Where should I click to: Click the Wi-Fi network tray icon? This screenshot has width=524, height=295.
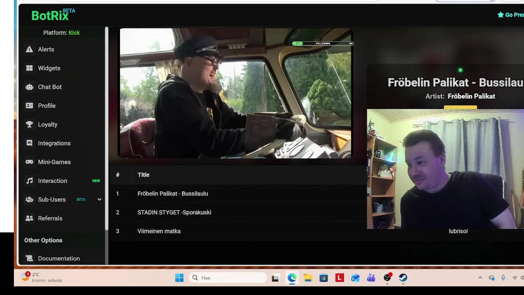click(x=515, y=278)
